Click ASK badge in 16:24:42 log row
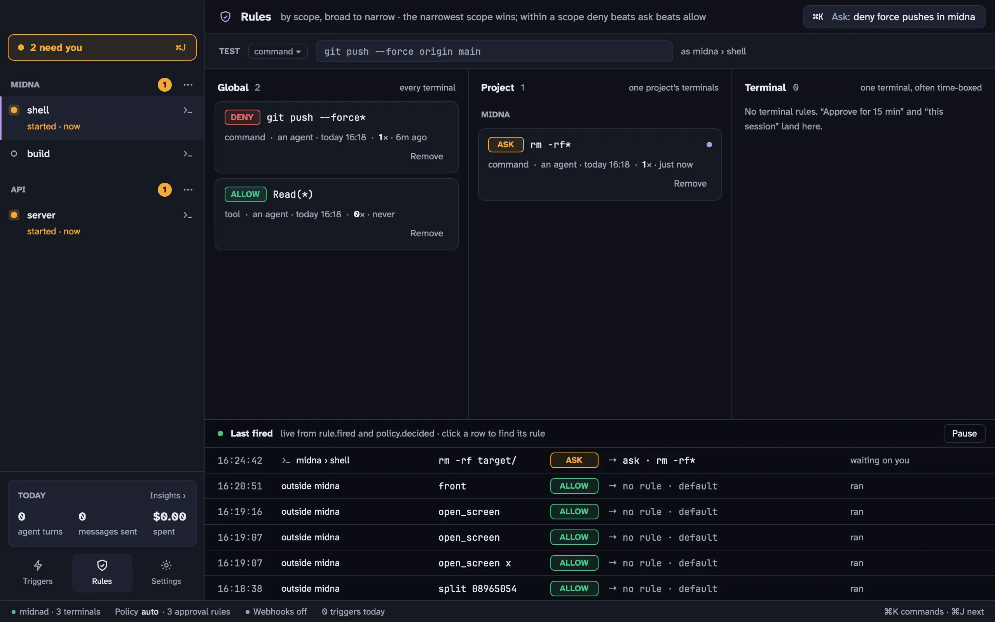 [574, 460]
